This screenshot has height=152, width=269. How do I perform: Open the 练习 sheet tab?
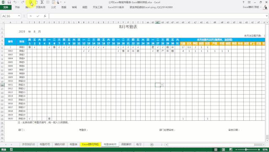tap(138, 144)
